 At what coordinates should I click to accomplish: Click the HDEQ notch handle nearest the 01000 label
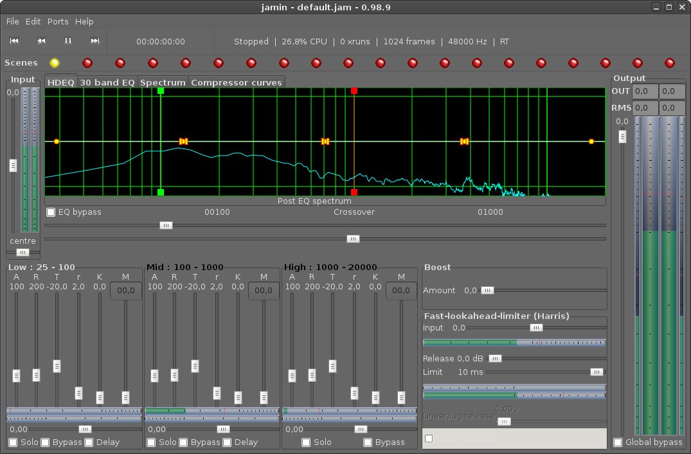click(464, 141)
